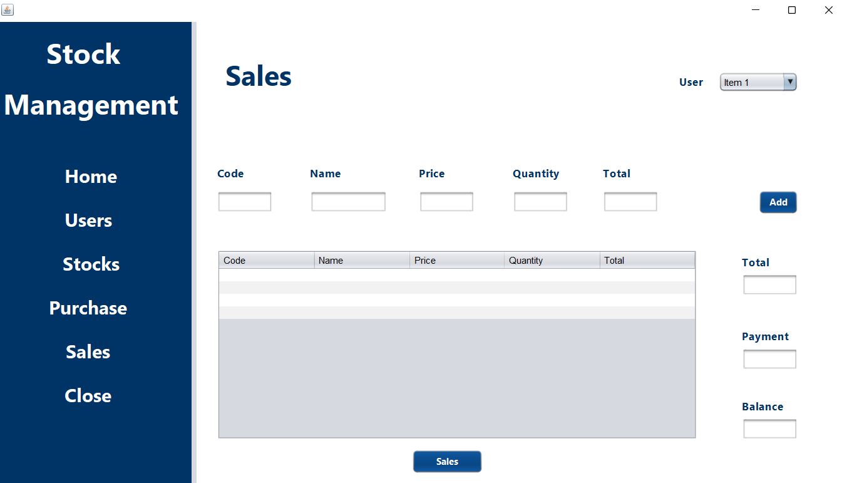
Task: Click the Price input field
Action: pyautogui.click(x=446, y=201)
